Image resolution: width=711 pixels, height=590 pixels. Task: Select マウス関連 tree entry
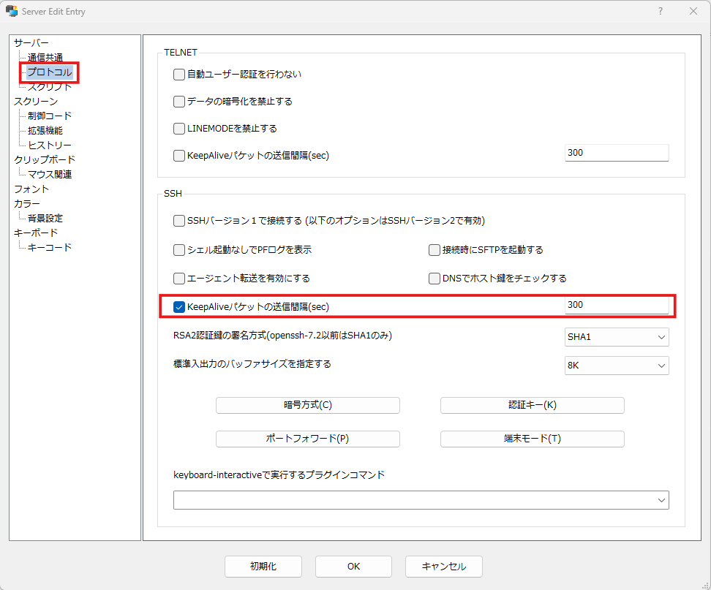tap(50, 174)
